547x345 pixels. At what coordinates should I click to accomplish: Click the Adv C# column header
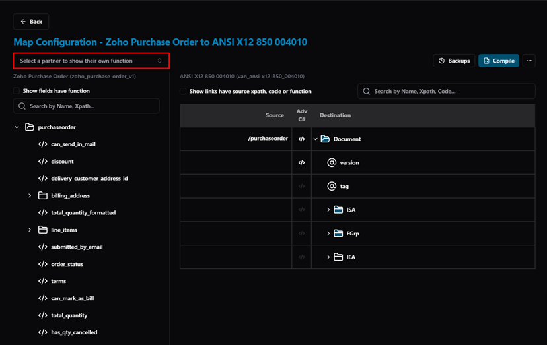301,115
